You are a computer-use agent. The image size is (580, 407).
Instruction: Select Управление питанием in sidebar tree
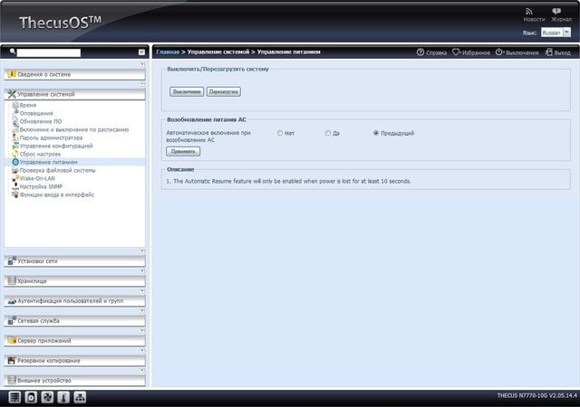(x=48, y=162)
